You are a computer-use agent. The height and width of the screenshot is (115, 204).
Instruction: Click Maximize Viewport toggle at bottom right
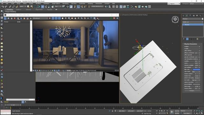click(x=202, y=113)
